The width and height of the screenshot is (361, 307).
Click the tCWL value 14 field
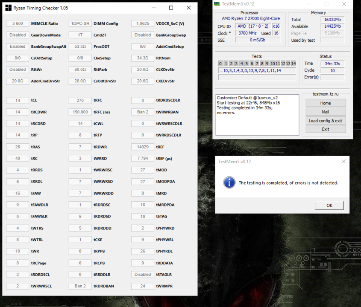(x=80, y=123)
